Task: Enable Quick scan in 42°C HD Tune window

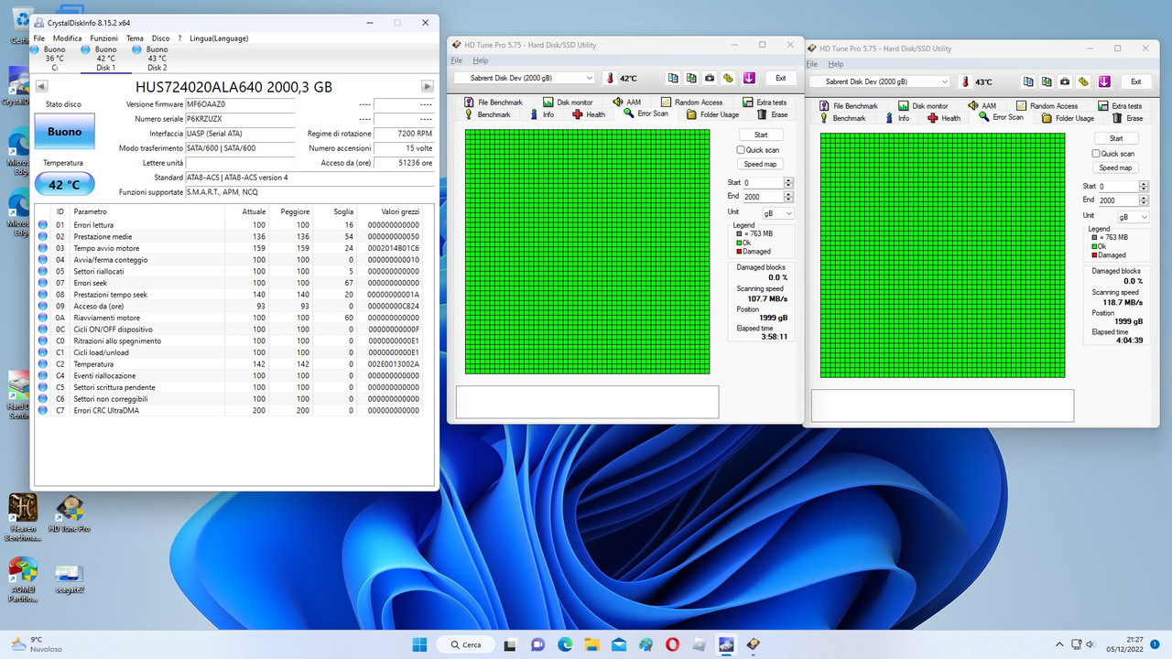Action: [x=742, y=150]
